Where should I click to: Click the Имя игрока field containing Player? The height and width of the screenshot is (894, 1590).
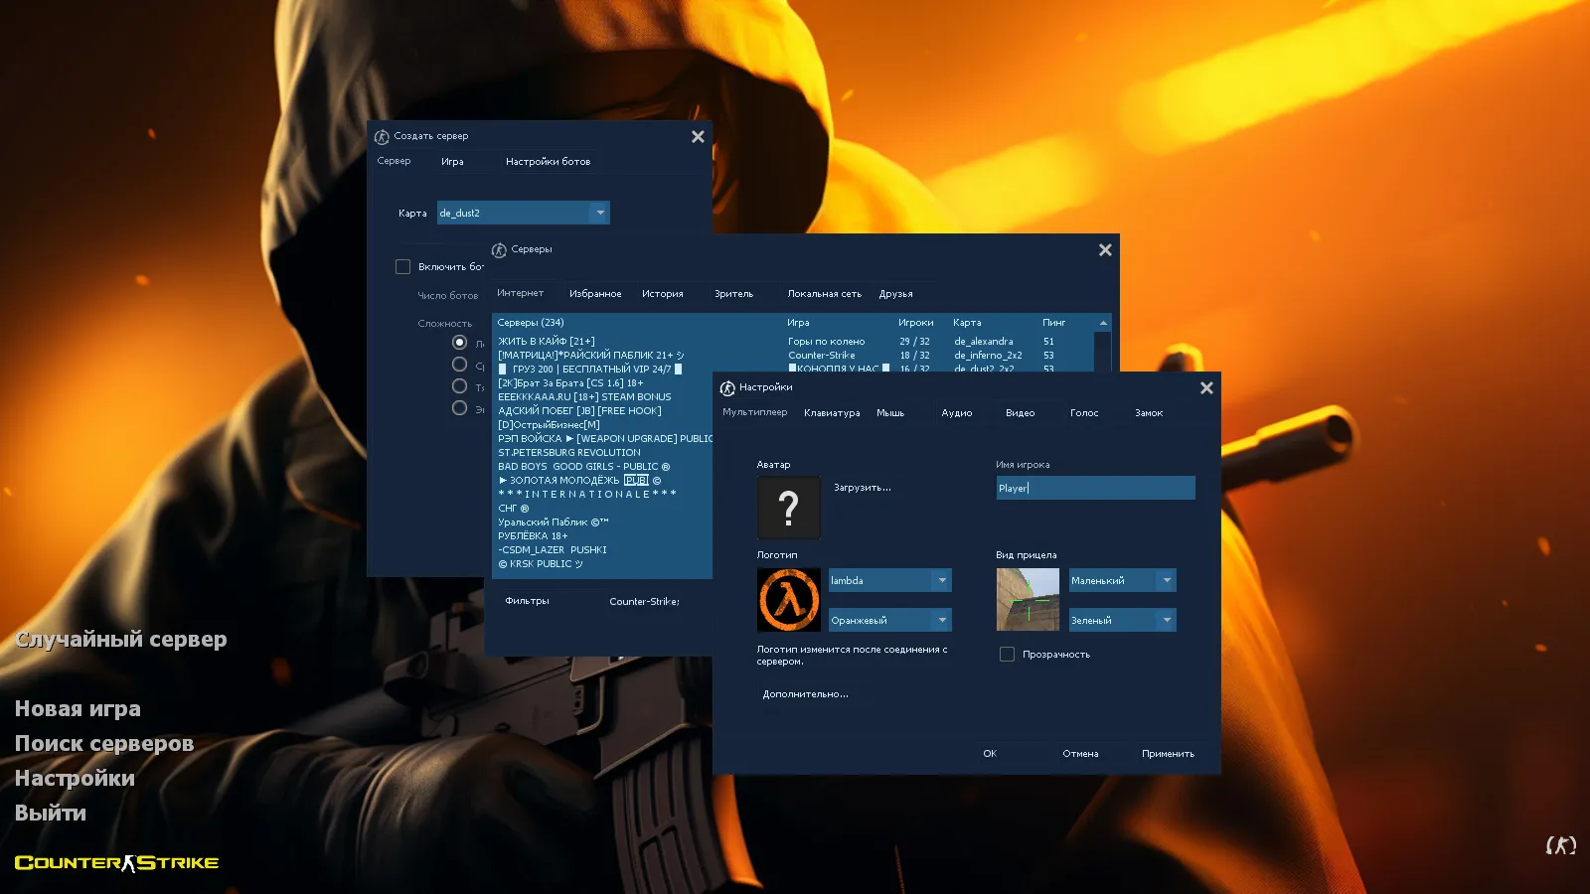pyautogui.click(x=1093, y=488)
